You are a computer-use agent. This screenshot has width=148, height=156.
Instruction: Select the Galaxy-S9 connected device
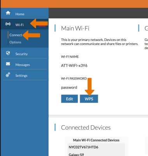click(76, 154)
